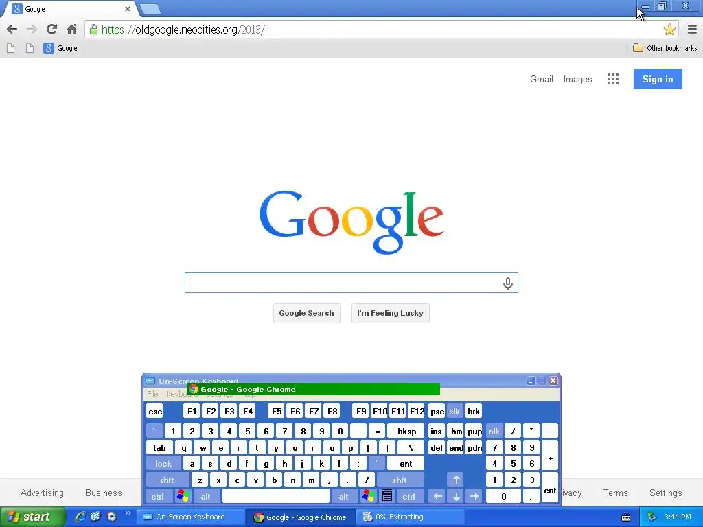Toggle the right ctrl key on keyboard
The height and width of the screenshot is (527, 703).
(409, 497)
